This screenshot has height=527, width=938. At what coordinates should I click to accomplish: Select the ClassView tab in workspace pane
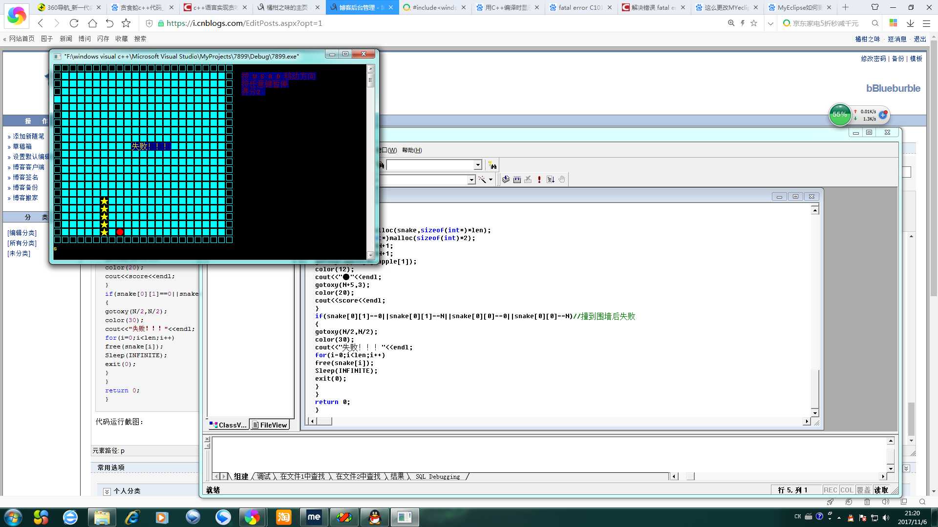point(228,425)
